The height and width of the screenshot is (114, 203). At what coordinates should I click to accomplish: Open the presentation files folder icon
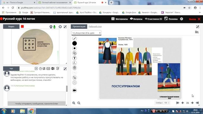coord(197,32)
